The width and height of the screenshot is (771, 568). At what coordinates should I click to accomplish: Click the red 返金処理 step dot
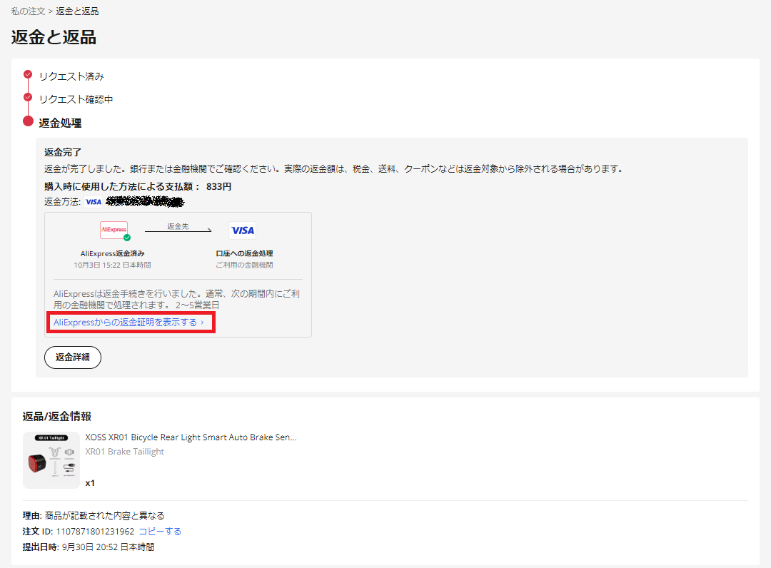[28, 121]
